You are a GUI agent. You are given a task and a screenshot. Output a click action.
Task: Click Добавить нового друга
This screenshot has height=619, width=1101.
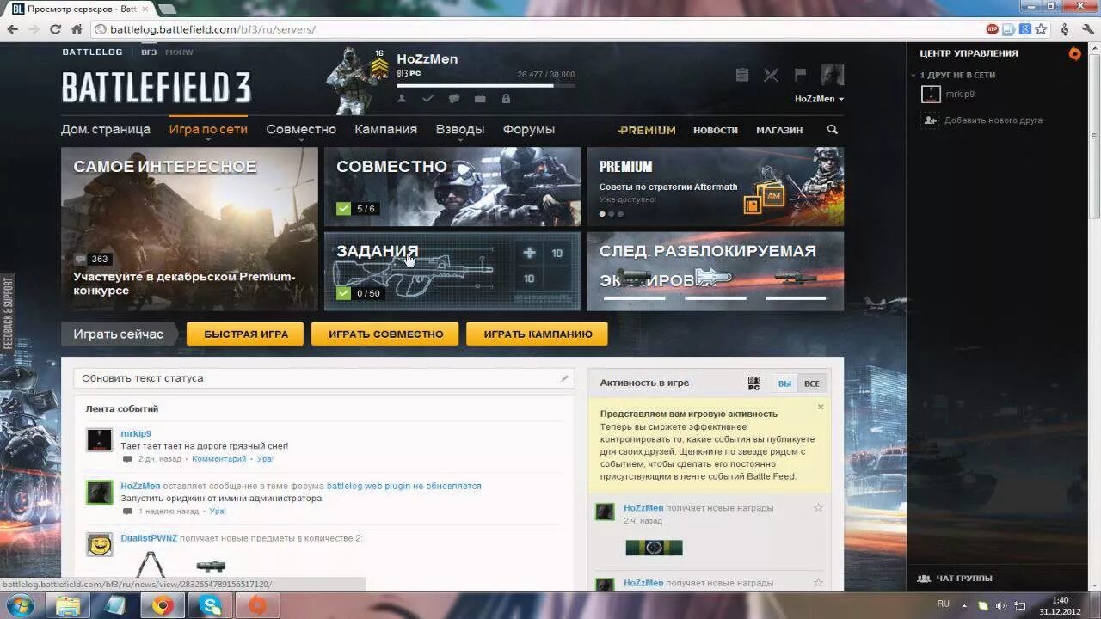point(993,120)
